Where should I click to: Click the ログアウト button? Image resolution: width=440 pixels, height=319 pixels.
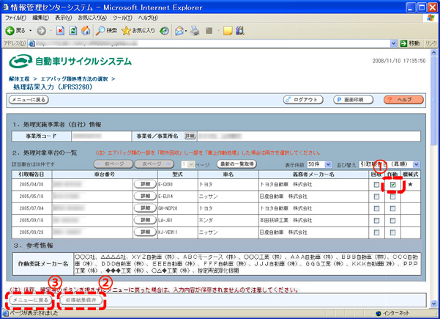click(x=303, y=100)
